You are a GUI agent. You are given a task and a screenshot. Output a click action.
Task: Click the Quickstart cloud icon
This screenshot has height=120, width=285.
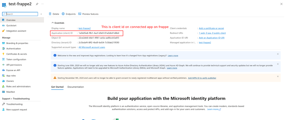[3, 25]
